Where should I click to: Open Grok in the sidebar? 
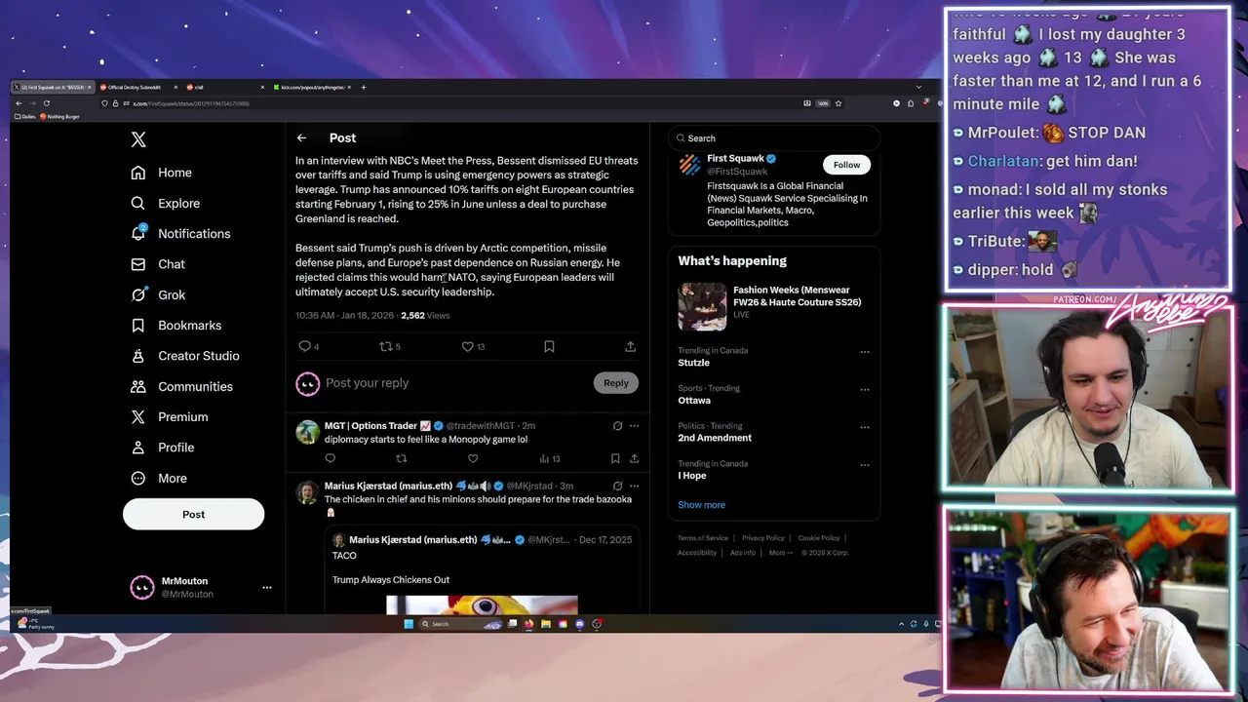tap(158, 294)
